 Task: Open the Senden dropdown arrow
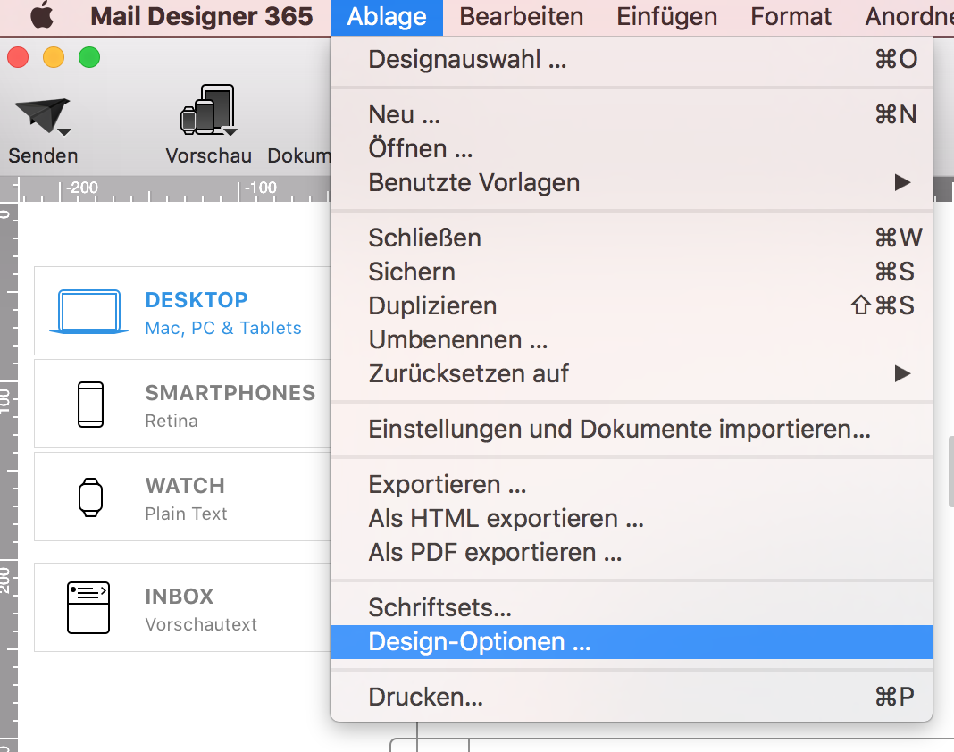(64, 131)
